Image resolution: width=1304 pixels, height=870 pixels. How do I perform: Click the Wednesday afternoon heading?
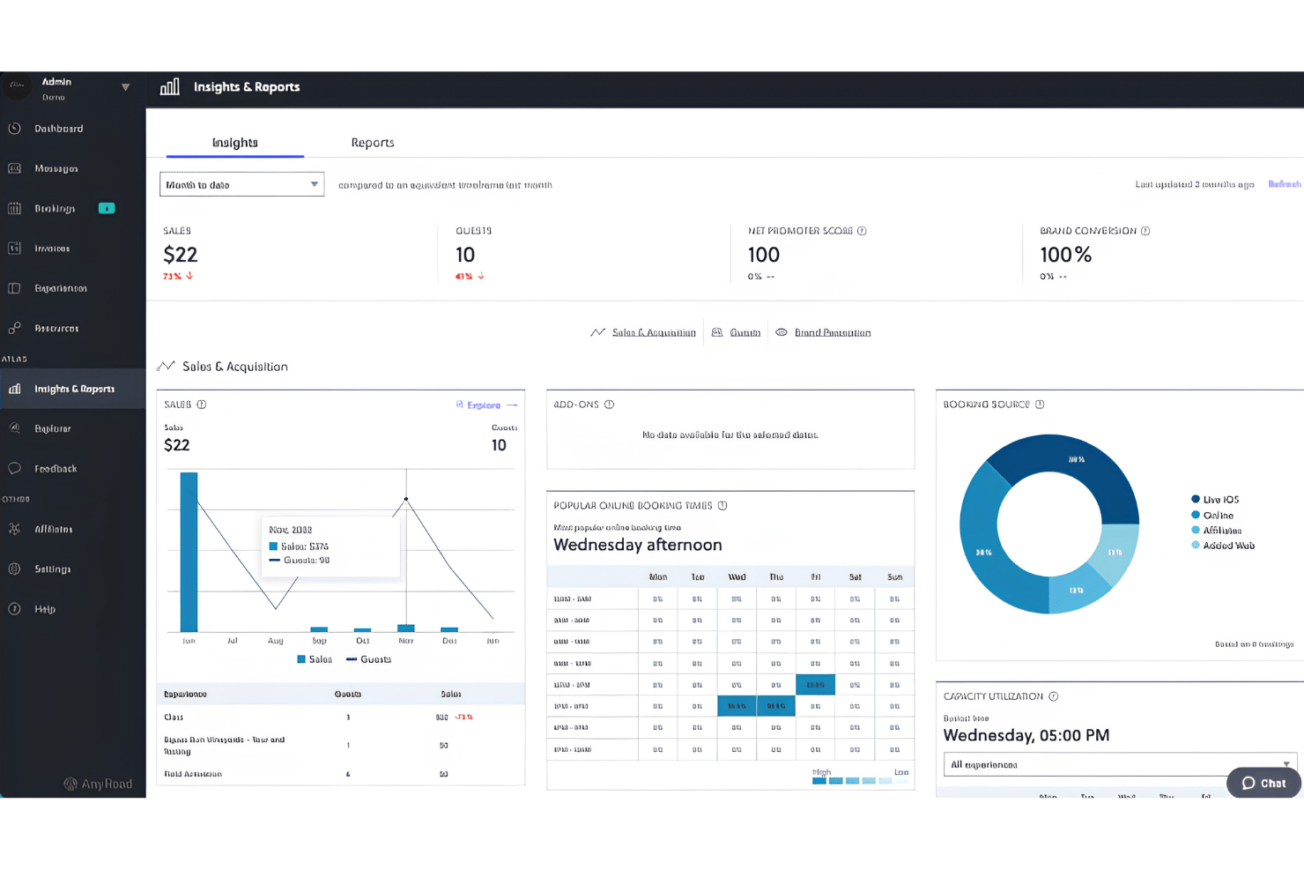[638, 545]
